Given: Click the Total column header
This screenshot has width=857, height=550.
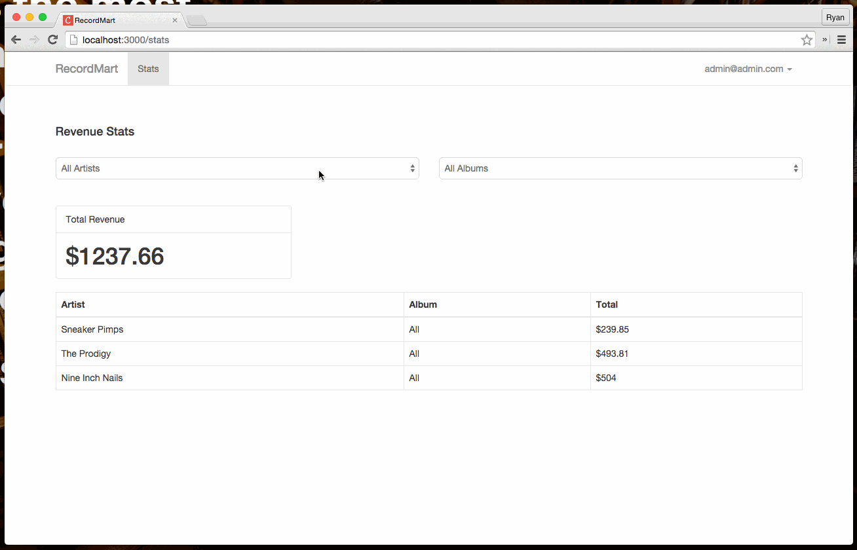Looking at the screenshot, I should (x=607, y=304).
